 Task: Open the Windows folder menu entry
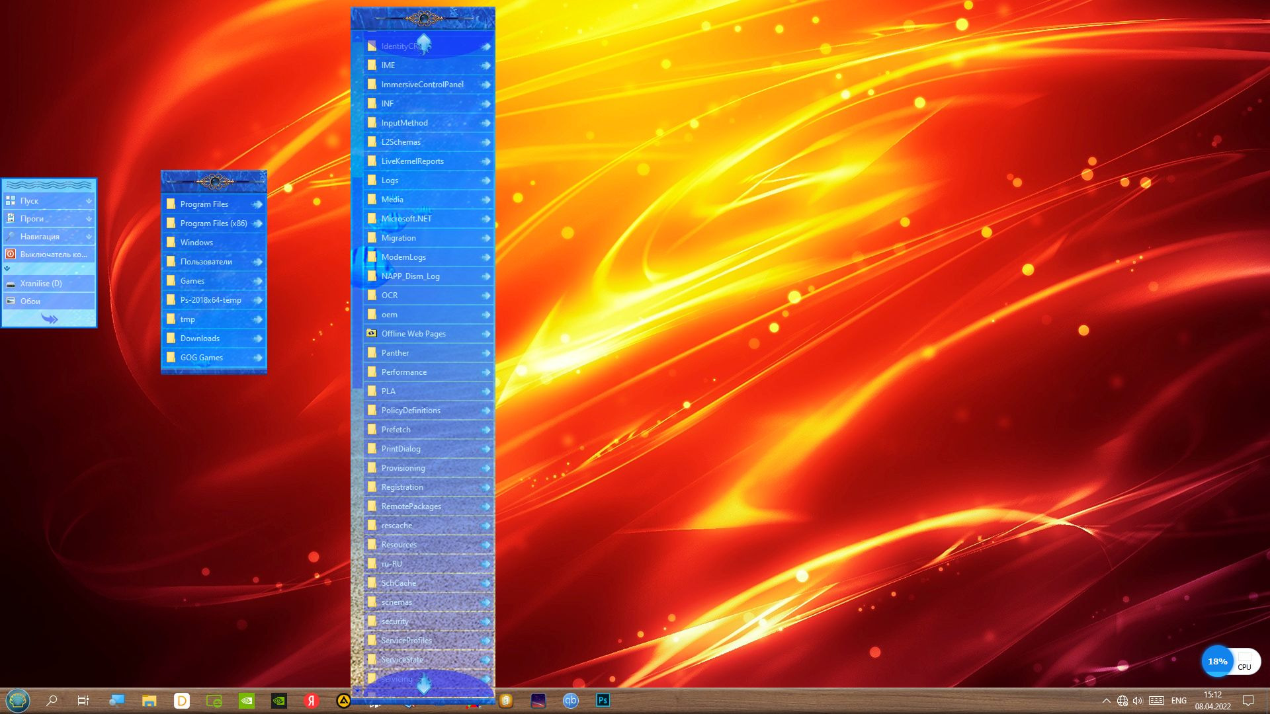pyautogui.click(x=196, y=243)
